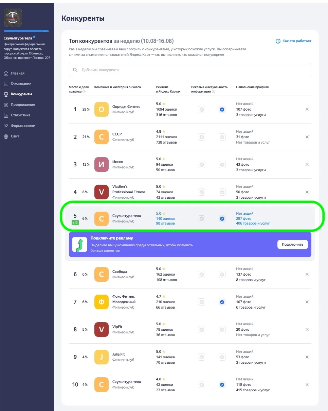Click the Подключить advertising button
Screen dimensions: 328x411
coord(292,244)
